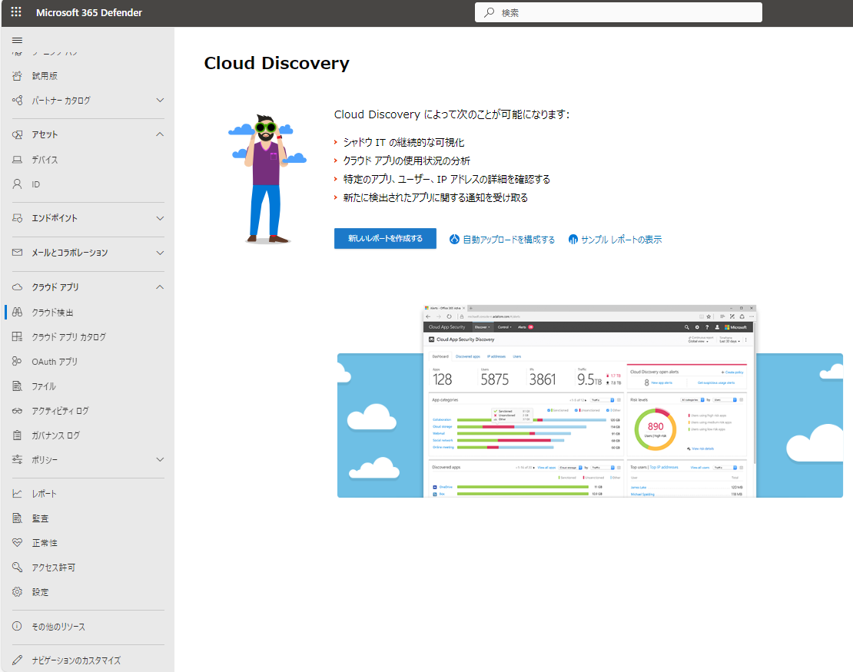Viewport: 853px width, 672px height.
Task: Open ナビゲーションのカスタマイズ text link
Action: (x=76, y=660)
